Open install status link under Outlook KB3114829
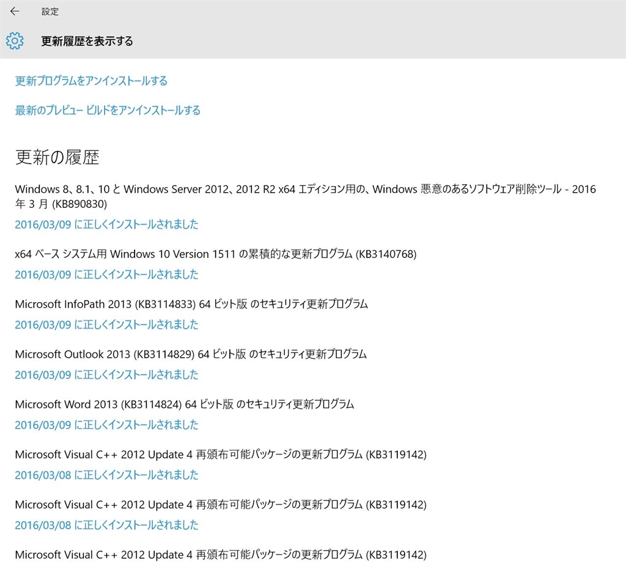Image resolution: width=626 pixels, height=567 pixels. [x=106, y=375]
